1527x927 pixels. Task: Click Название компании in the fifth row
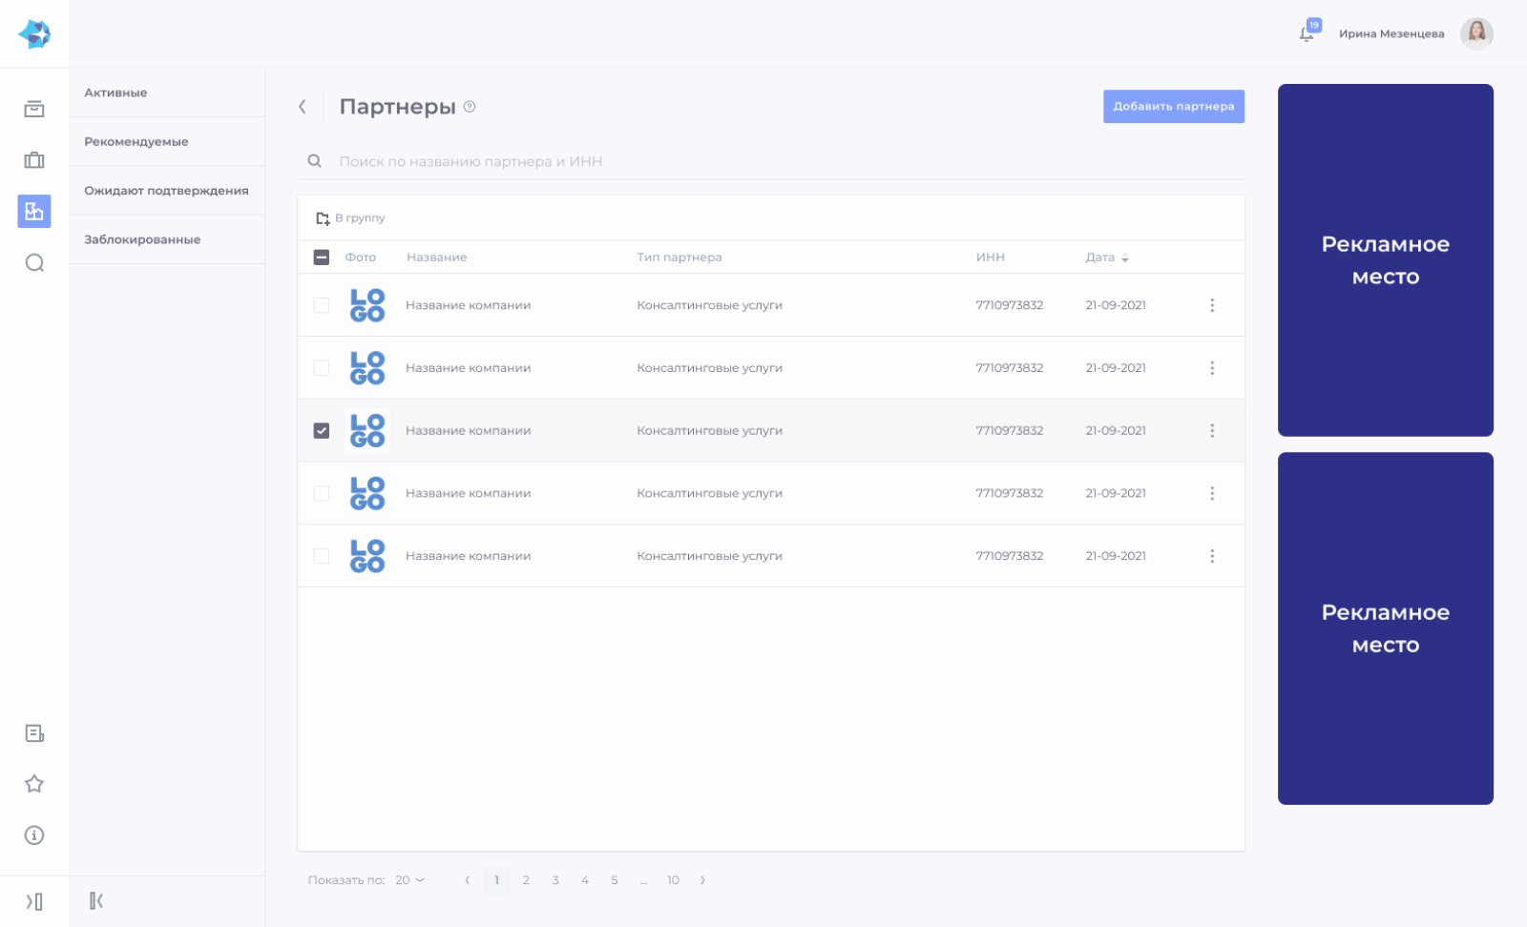coord(469,556)
